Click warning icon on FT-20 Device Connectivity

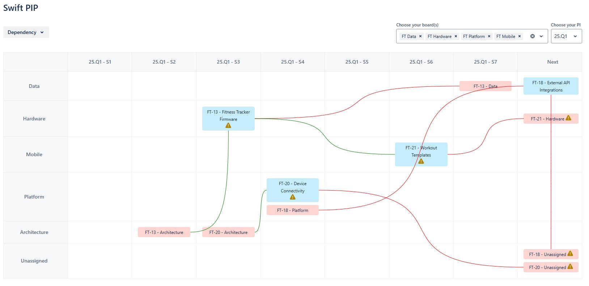click(293, 197)
